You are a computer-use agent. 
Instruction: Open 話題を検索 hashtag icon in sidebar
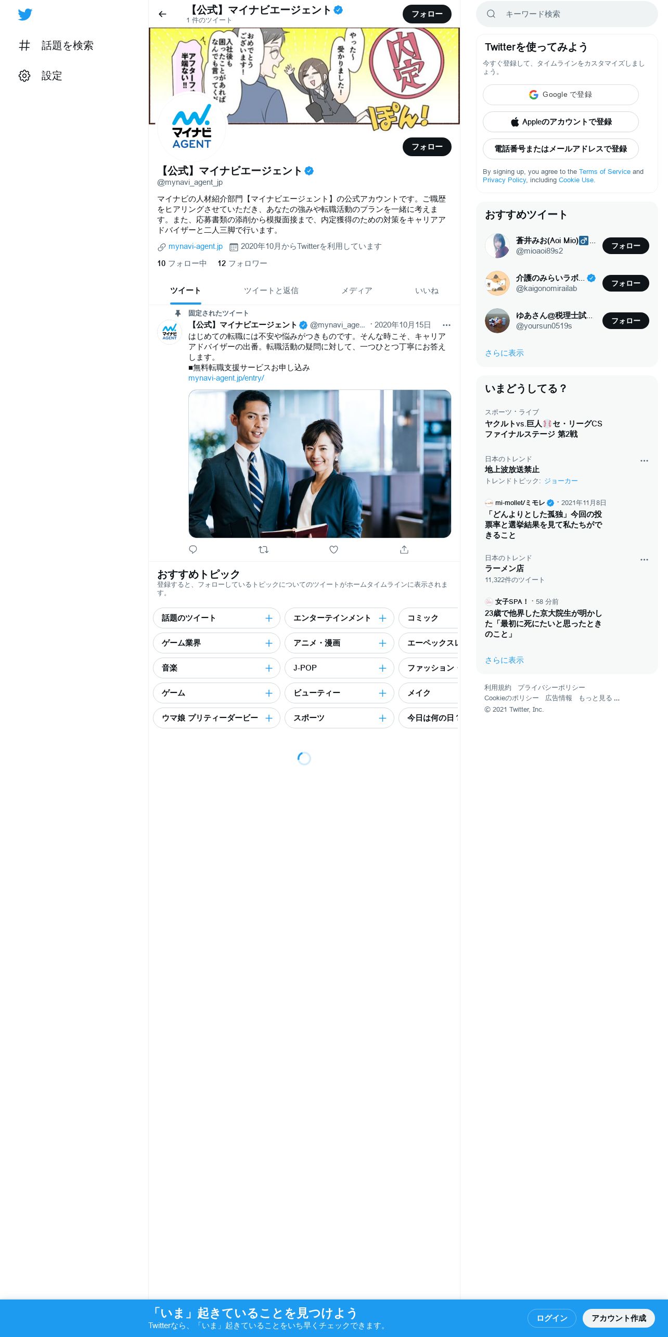tap(24, 45)
